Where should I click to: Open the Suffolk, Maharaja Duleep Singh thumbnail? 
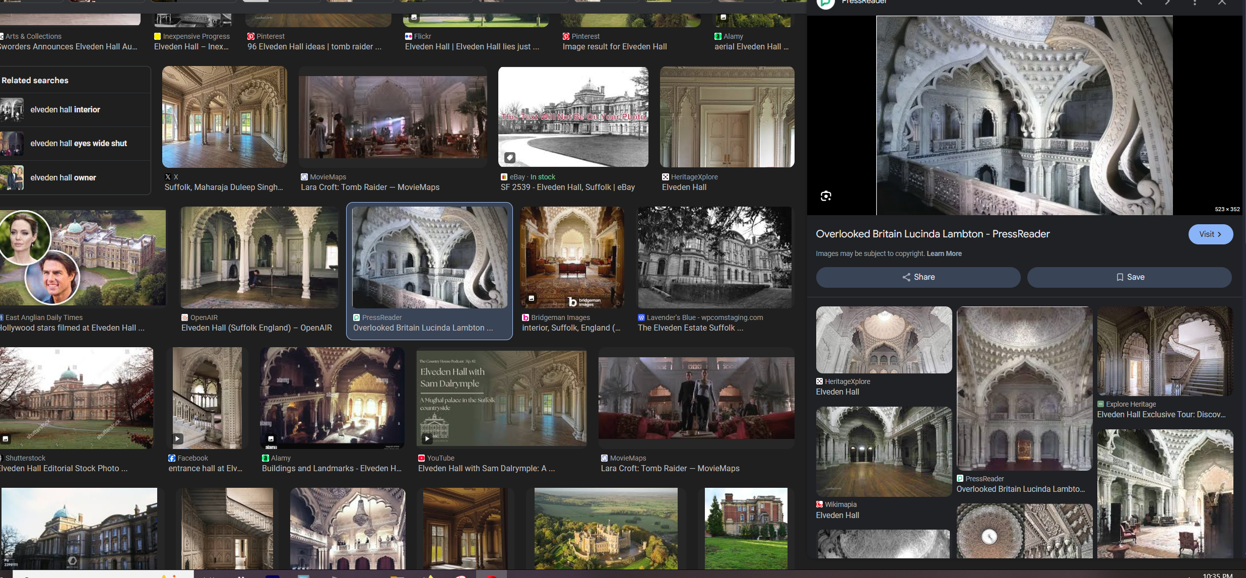coord(225,117)
